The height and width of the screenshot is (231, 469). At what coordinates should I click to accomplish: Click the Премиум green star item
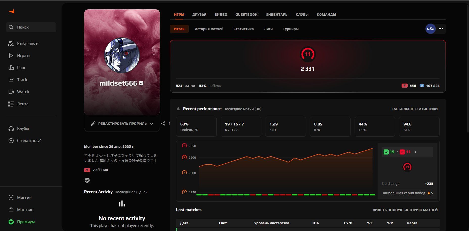point(26,222)
